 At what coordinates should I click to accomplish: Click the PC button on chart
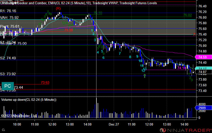coord(8,86)
